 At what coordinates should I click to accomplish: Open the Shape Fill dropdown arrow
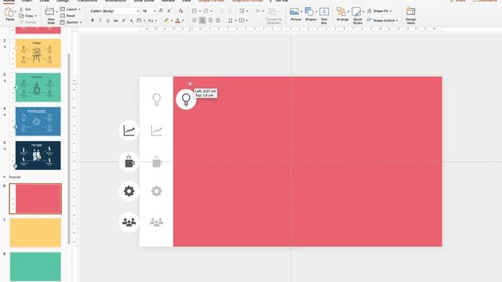(391, 11)
